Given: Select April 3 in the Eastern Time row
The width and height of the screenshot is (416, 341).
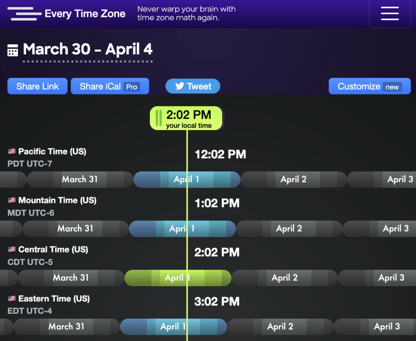Looking at the screenshot, I should (387, 326).
